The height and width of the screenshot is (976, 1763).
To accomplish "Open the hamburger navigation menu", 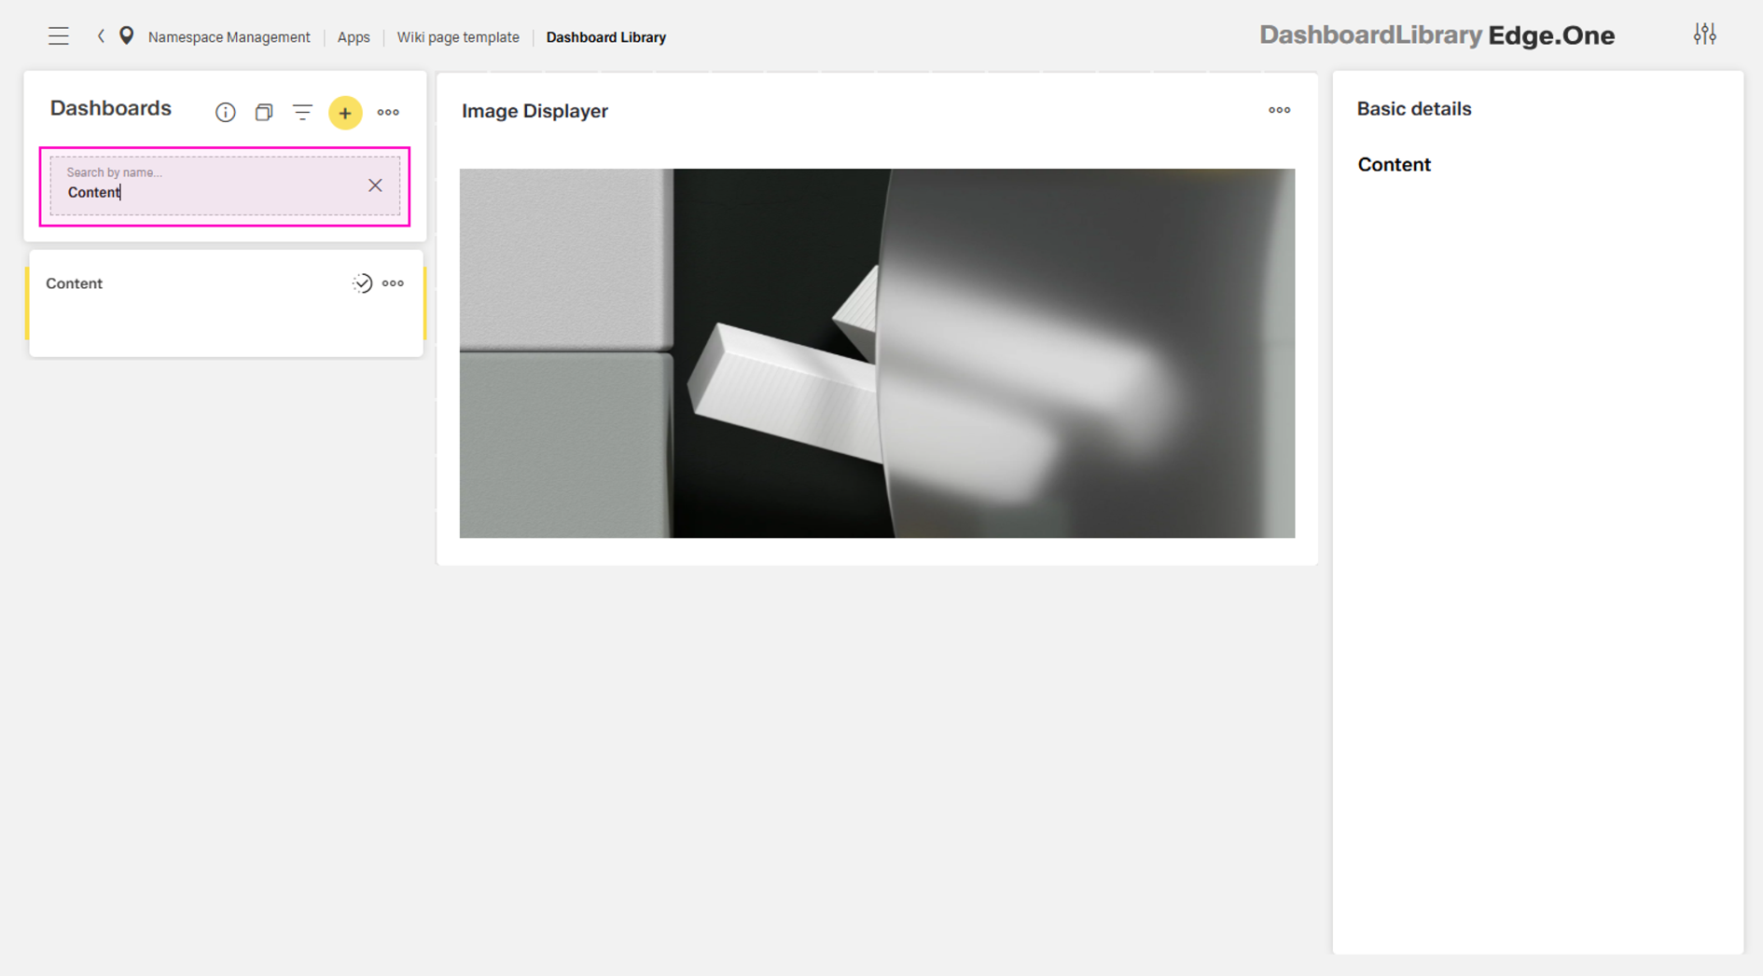I will (59, 36).
